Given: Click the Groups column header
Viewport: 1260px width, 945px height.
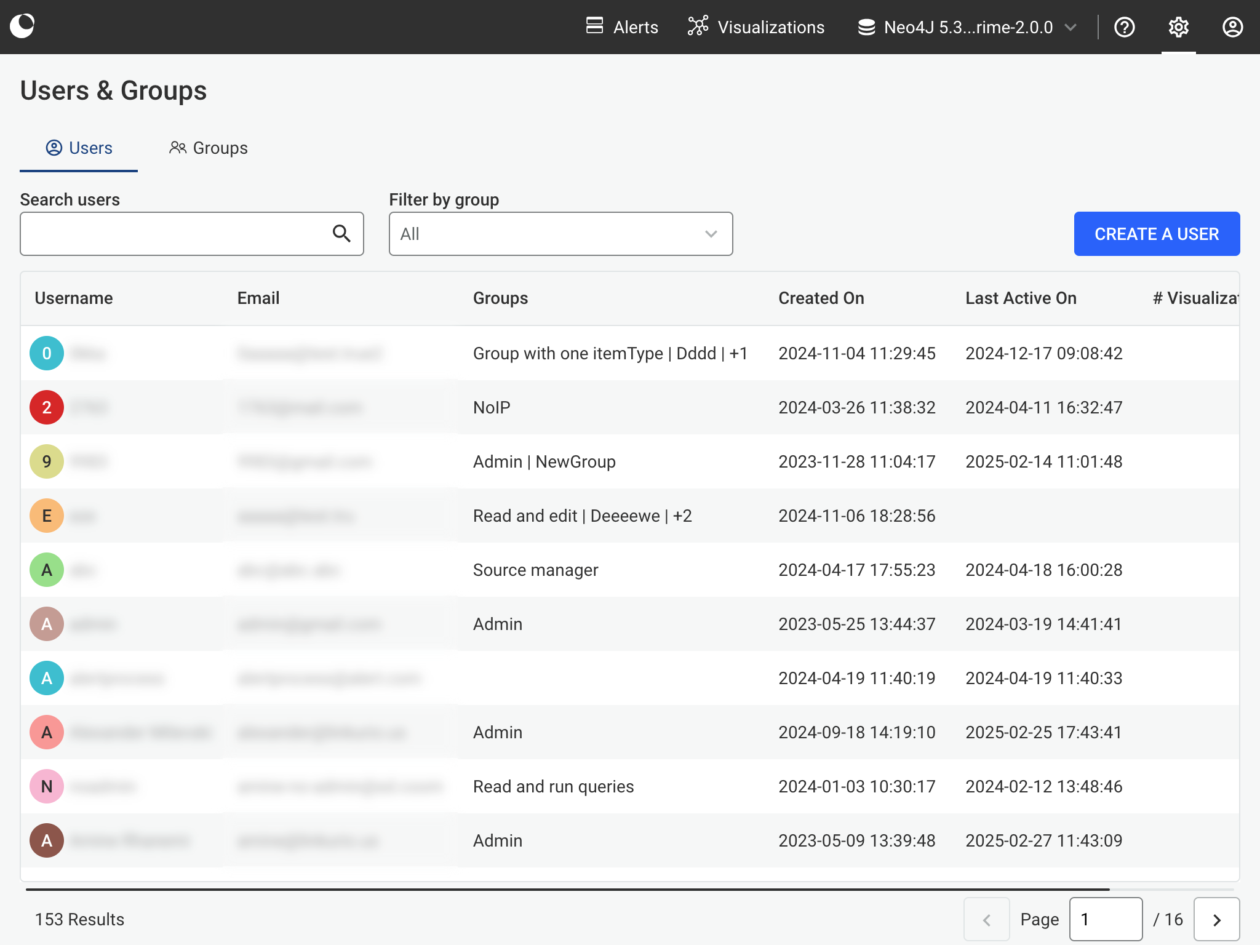Looking at the screenshot, I should [x=500, y=298].
